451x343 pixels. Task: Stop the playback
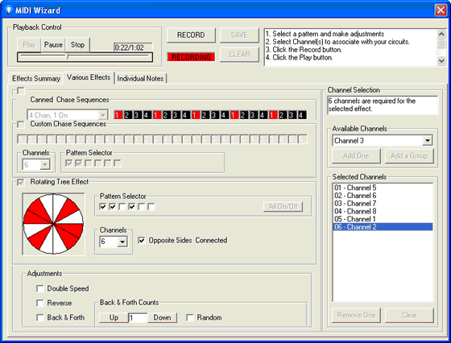[77, 45]
